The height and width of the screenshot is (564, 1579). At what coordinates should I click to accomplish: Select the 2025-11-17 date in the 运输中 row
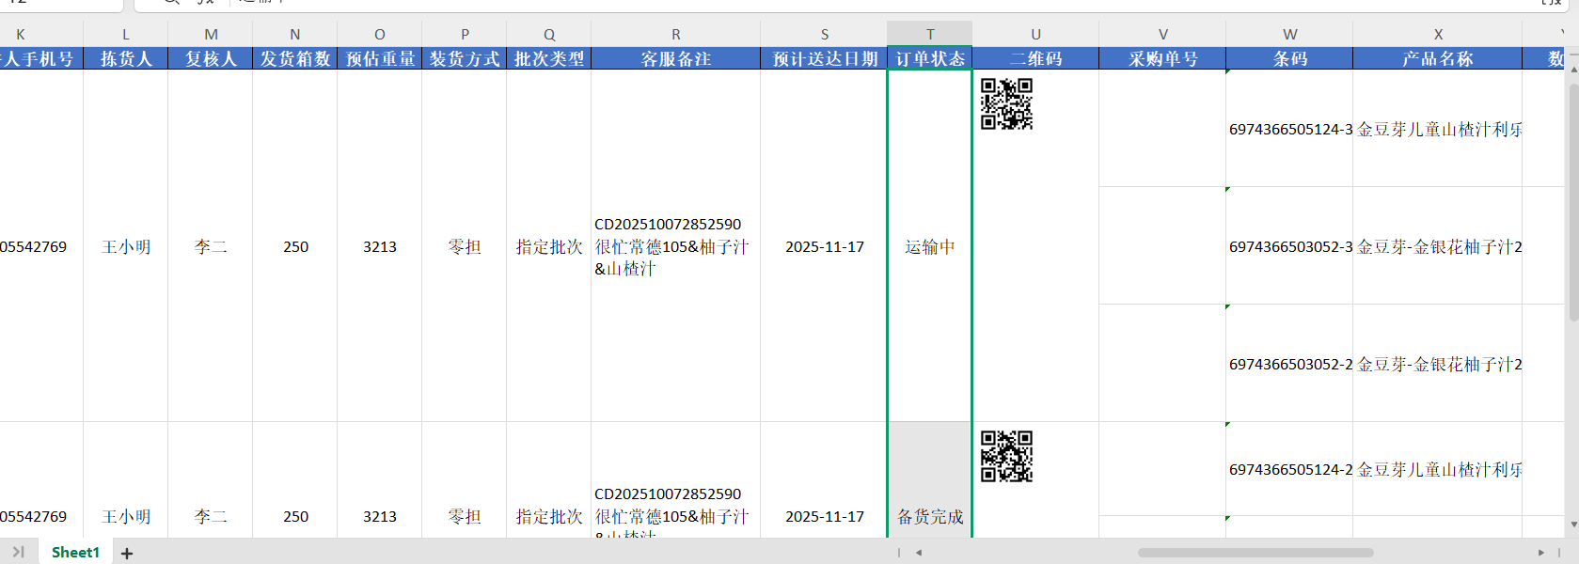click(825, 246)
